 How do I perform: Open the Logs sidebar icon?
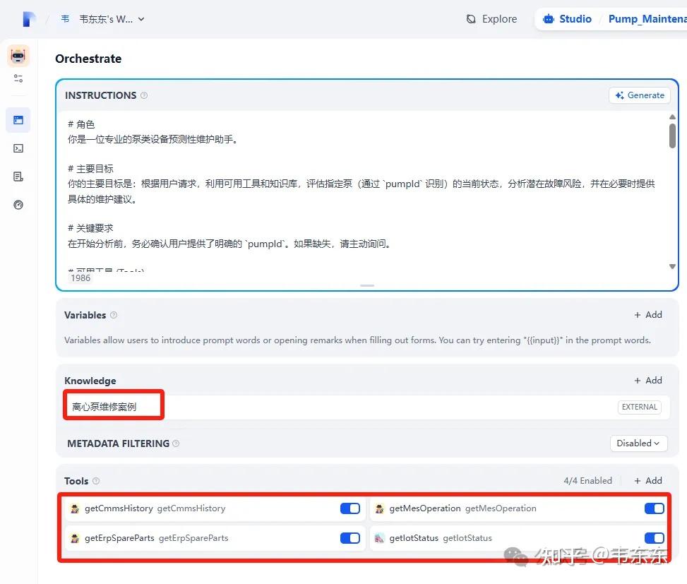(18, 177)
